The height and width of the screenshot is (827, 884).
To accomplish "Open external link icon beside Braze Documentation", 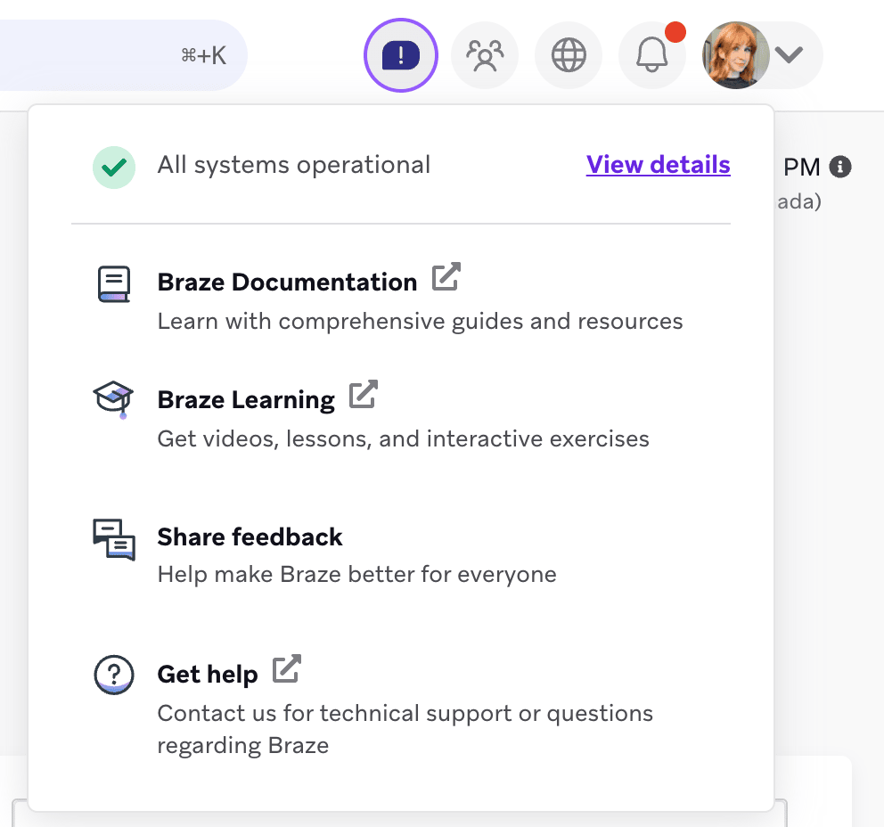I will 446,277.
